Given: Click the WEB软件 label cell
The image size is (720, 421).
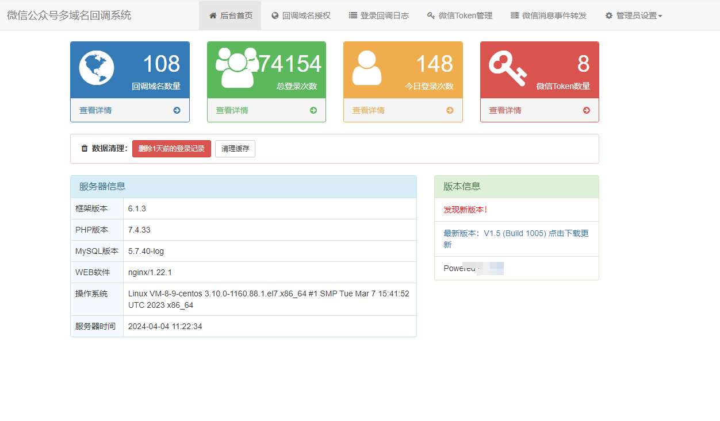Looking at the screenshot, I should tap(97, 272).
